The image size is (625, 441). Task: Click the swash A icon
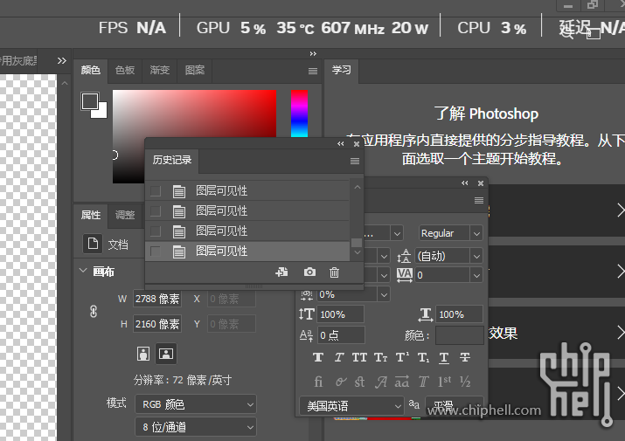point(381,382)
